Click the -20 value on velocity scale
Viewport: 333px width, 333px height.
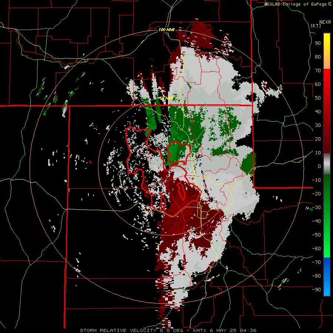pyautogui.click(x=316, y=194)
